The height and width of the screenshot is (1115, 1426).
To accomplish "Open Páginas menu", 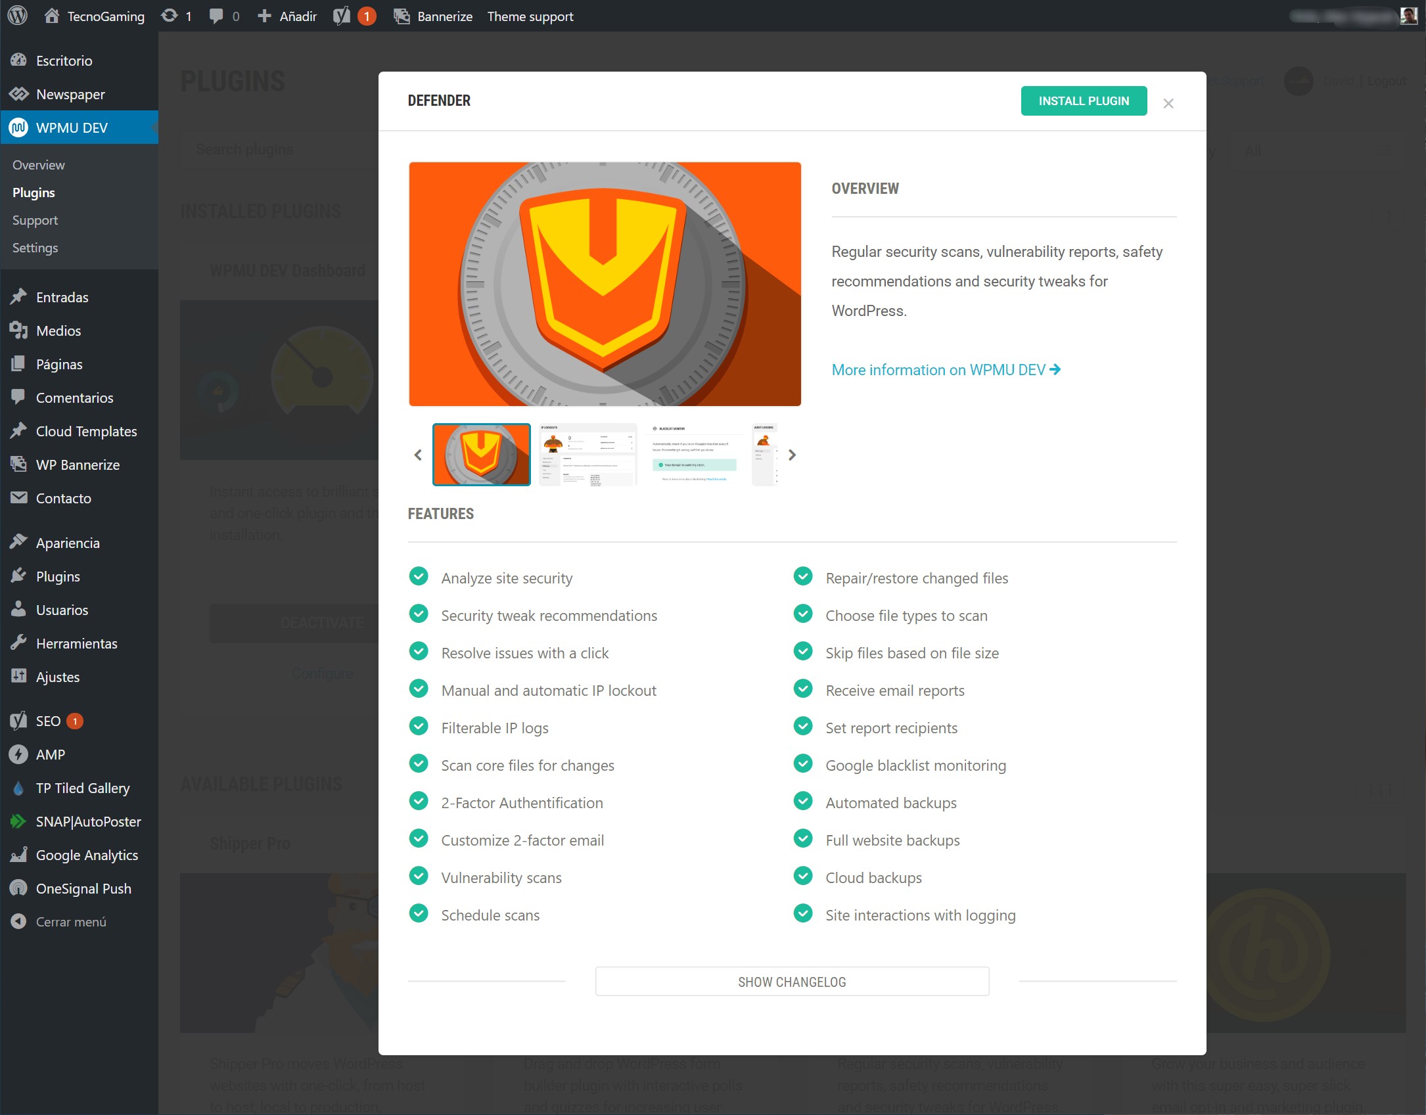I will [79, 364].
